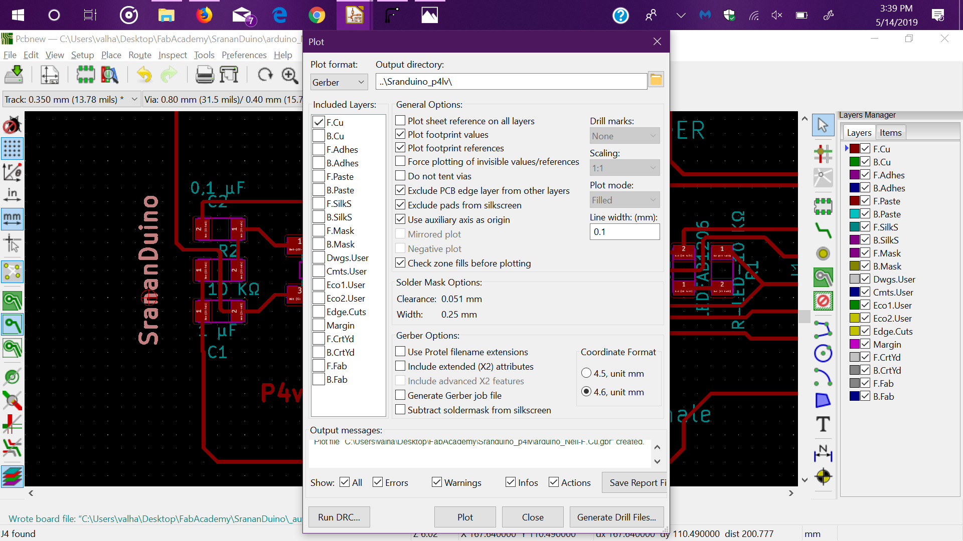Select the Add filled zone tool

823,277
